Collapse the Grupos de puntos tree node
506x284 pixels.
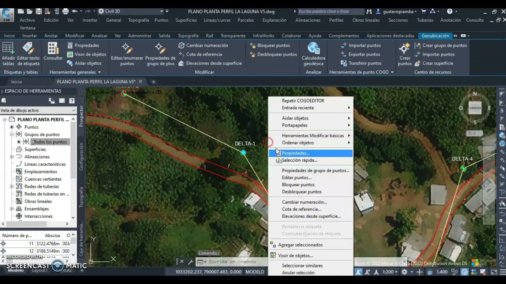11,135
